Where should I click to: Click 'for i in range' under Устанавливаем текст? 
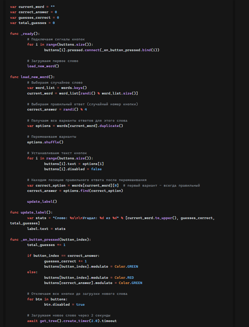(x=60, y=159)
